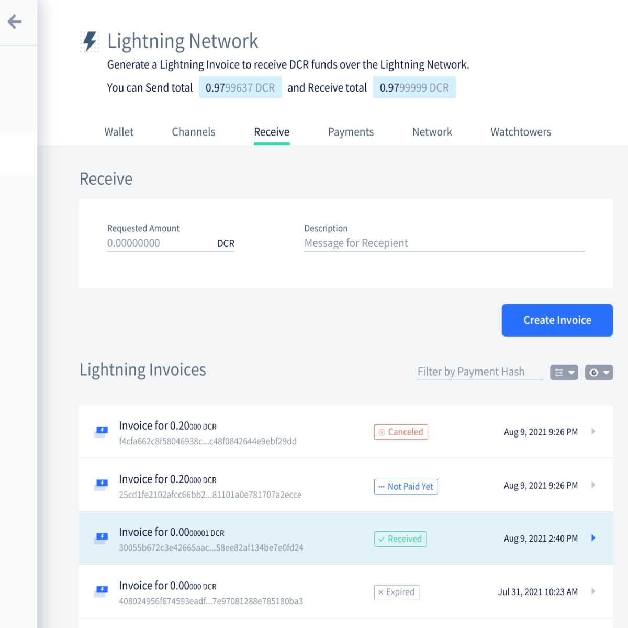Click the Message for Recepient description field
628x628 pixels.
pyautogui.click(x=444, y=243)
